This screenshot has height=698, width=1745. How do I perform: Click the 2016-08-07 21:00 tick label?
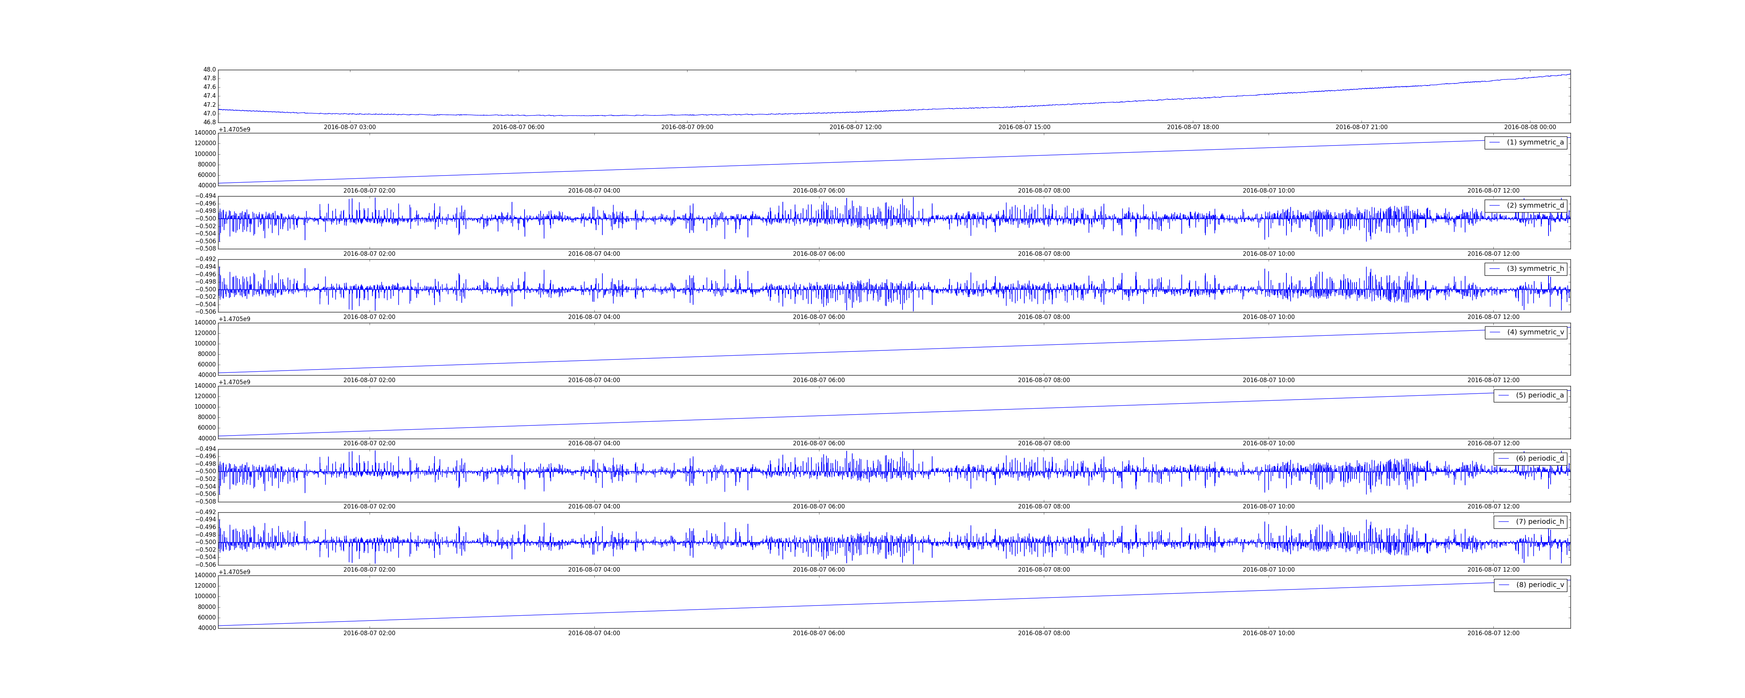click(1361, 127)
